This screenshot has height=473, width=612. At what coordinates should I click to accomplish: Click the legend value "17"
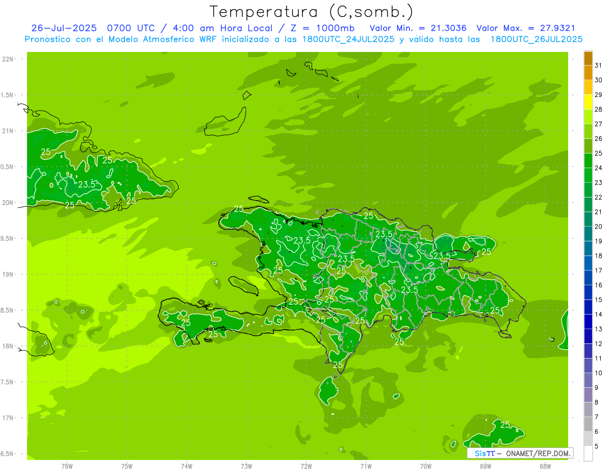click(599, 270)
